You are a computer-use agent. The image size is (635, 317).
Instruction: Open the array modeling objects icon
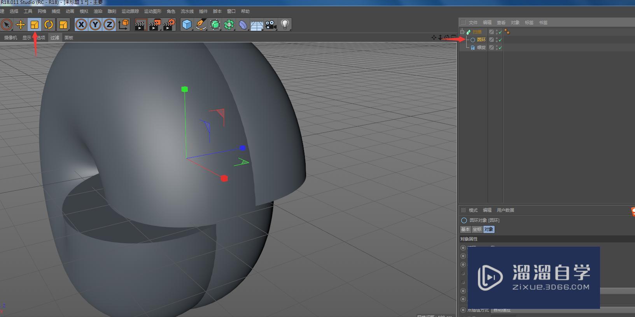[229, 25]
